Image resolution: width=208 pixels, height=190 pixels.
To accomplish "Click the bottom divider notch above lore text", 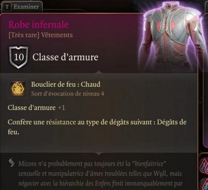I will [99, 154].
